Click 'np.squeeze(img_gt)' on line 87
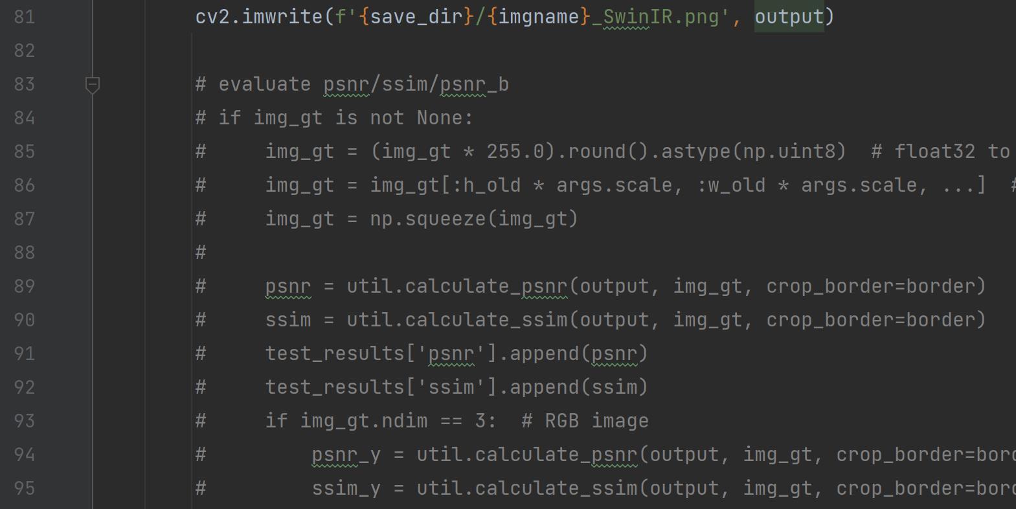 pyautogui.click(x=473, y=219)
